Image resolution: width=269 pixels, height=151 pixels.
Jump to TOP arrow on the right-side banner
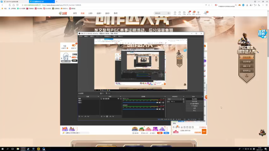246,76
